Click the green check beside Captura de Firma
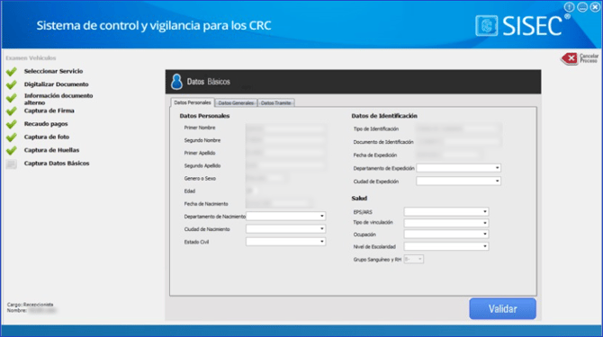 (x=12, y=111)
